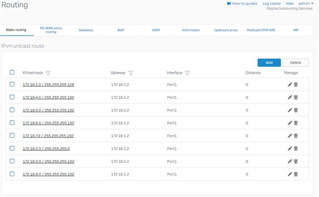This screenshot has height=197, width=319.
Task: Open the Multicast (PIM-SM) tab
Action: coord(261,30)
